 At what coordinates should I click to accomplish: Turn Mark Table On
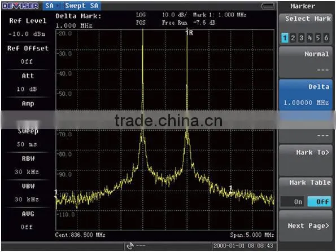pyautogui.click(x=293, y=201)
